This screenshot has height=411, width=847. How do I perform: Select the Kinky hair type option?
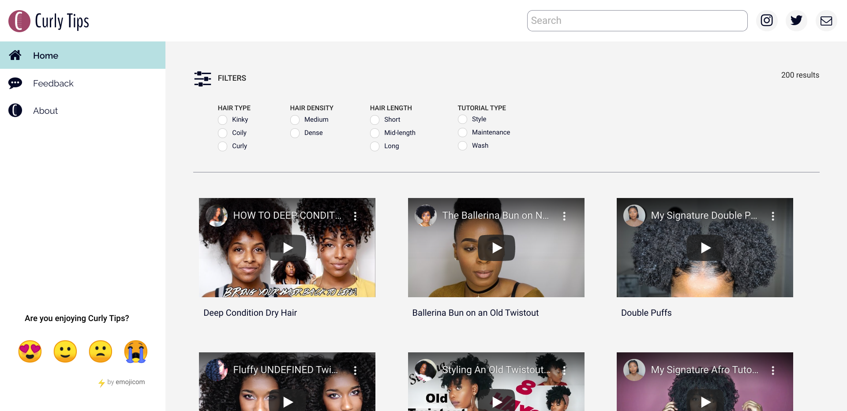pyautogui.click(x=223, y=120)
